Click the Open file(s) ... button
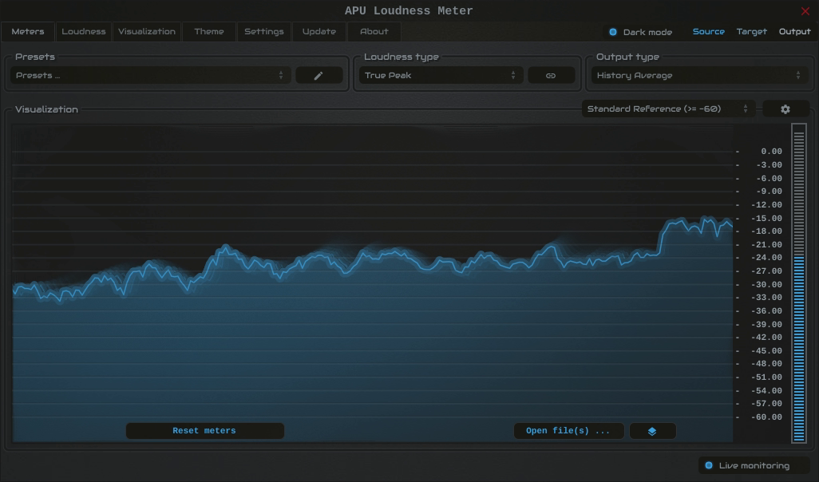Screen dimensions: 819x482 coord(569,431)
